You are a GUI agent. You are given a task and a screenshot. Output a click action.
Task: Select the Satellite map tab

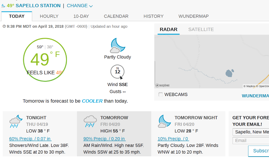201,29
